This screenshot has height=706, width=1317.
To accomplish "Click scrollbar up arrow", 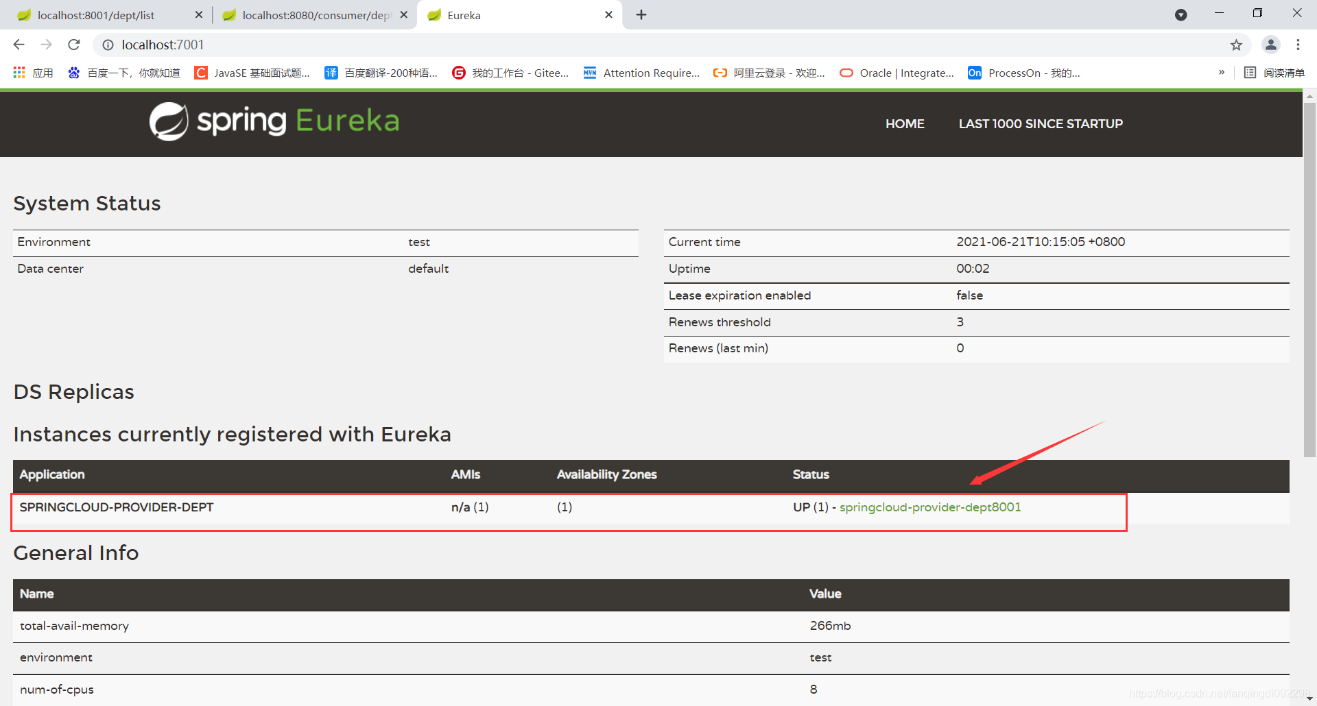I will point(1309,96).
